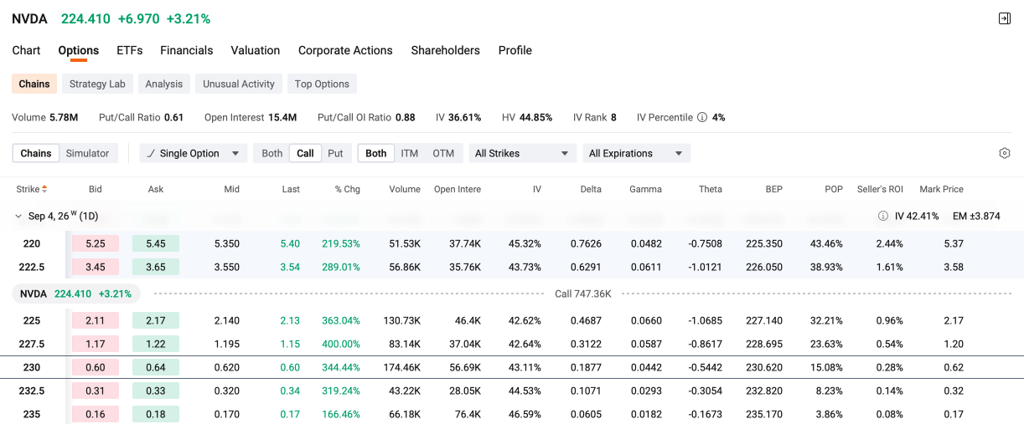Click the 0.64 ask for strike 230

[156, 367]
